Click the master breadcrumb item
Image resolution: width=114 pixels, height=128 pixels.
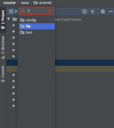tap(10, 3)
